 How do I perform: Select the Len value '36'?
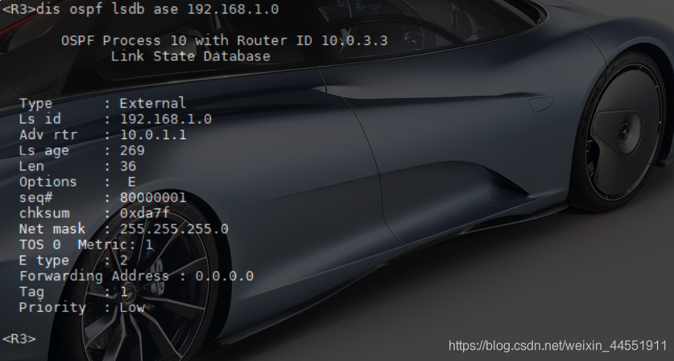coord(128,166)
